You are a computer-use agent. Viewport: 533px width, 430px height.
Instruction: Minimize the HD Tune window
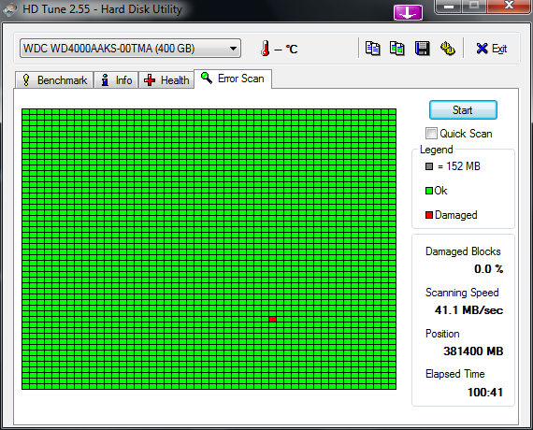pos(449,7)
